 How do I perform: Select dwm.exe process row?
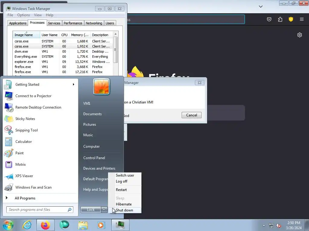[x=63, y=51]
